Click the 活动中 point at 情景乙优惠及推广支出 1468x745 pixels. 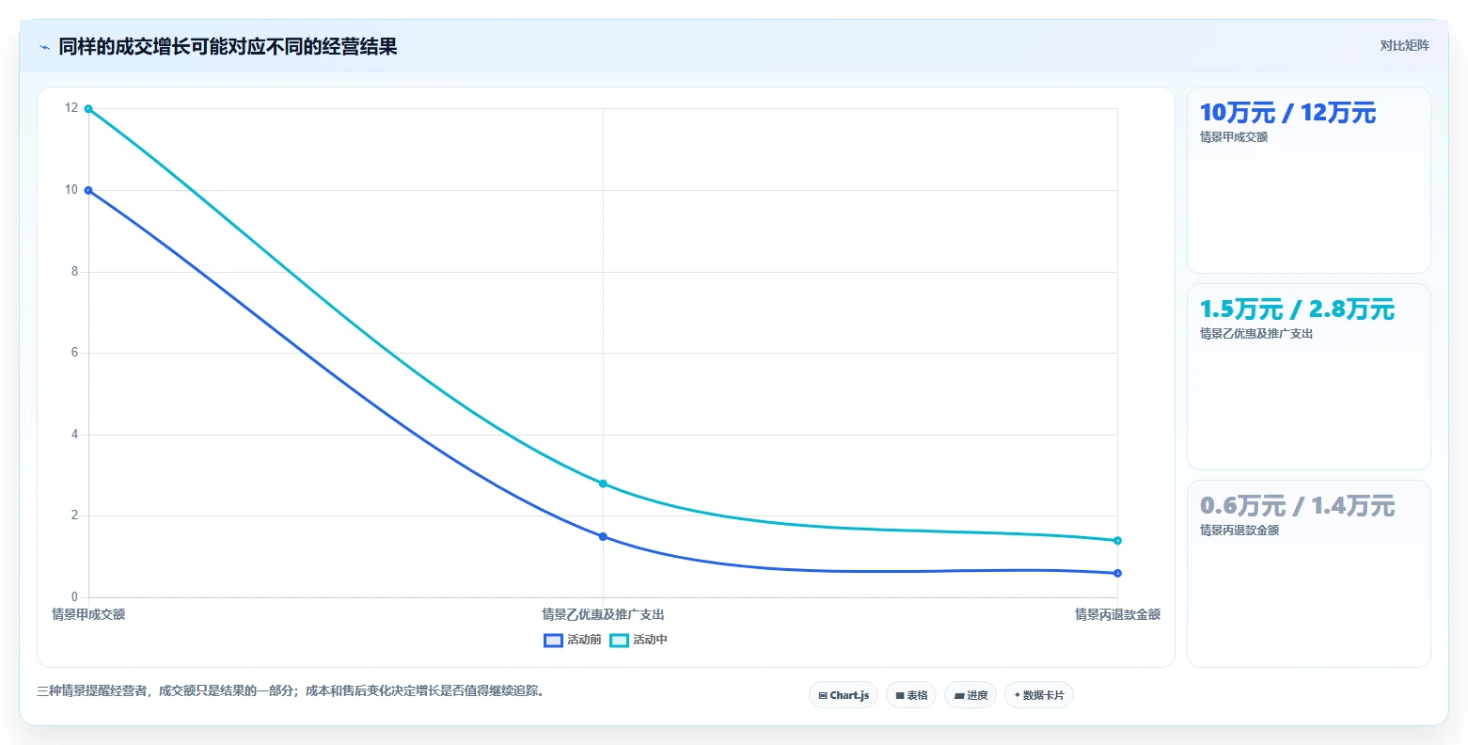tap(603, 483)
